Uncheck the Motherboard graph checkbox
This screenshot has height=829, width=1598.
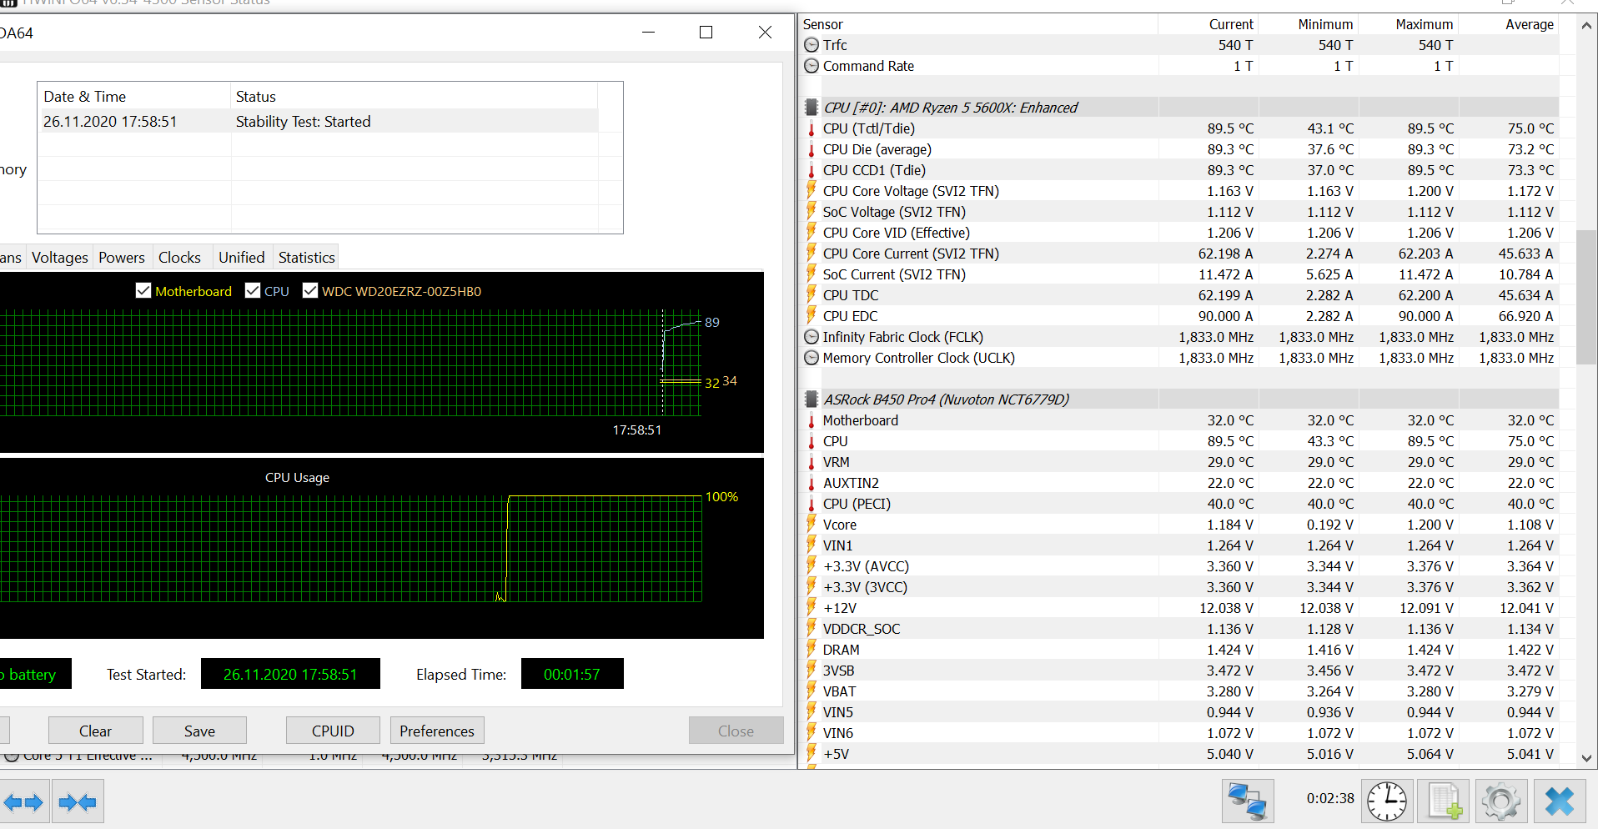tap(143, 290)
